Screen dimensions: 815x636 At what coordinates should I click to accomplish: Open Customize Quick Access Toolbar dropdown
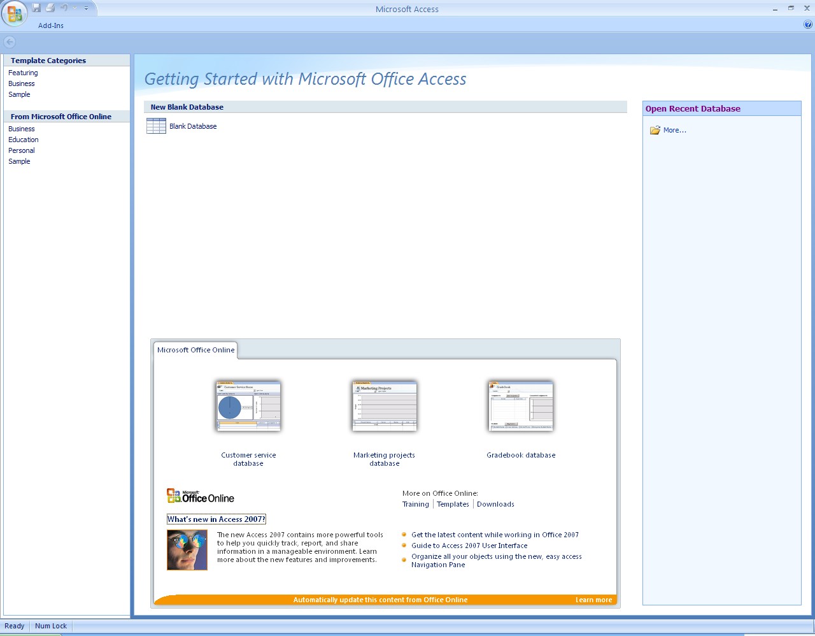coord(86,8)
